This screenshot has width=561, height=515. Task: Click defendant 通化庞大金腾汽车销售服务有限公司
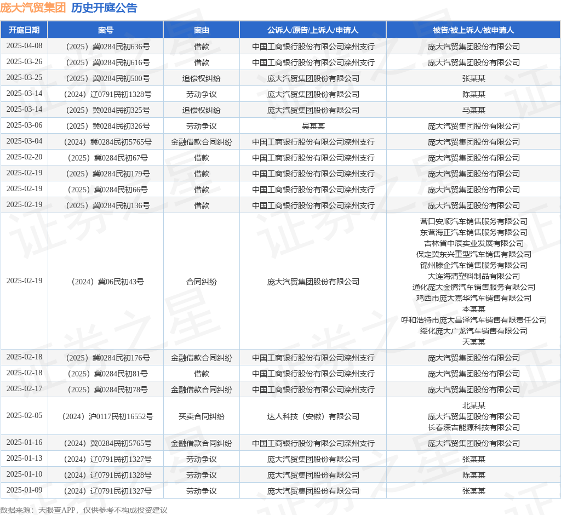(x=474, y=287)
